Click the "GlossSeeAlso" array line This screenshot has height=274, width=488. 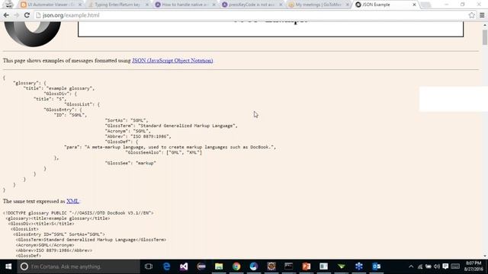point(164,152)
